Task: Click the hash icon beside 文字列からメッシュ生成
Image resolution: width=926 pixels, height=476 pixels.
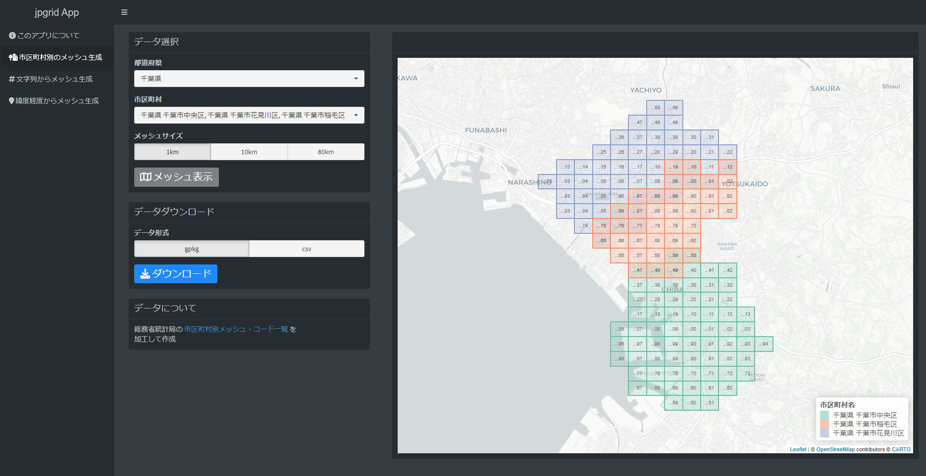Action: 12,79
